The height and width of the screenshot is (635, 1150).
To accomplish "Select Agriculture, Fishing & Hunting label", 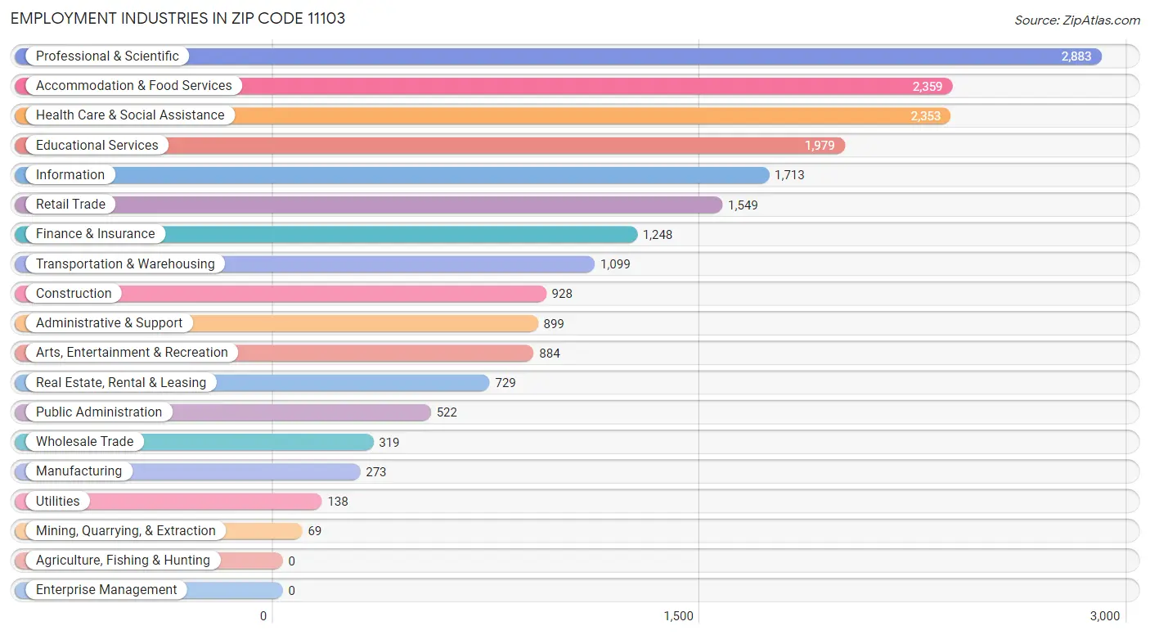I will 123,561.
